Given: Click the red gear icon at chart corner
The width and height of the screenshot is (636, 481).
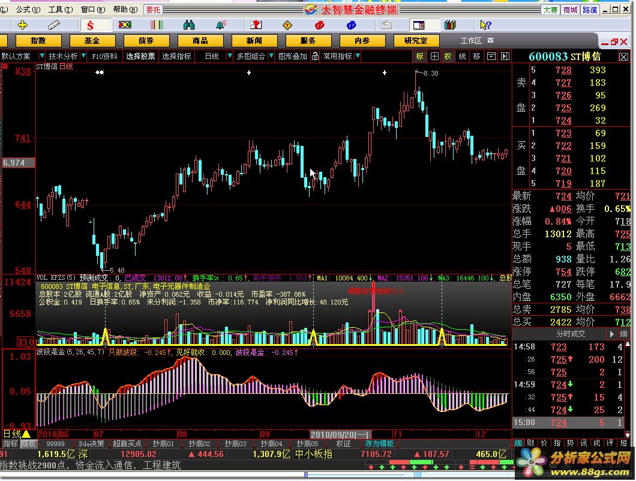Looking at the screenshot, I should pyautogui.click(x=5, y=67).
